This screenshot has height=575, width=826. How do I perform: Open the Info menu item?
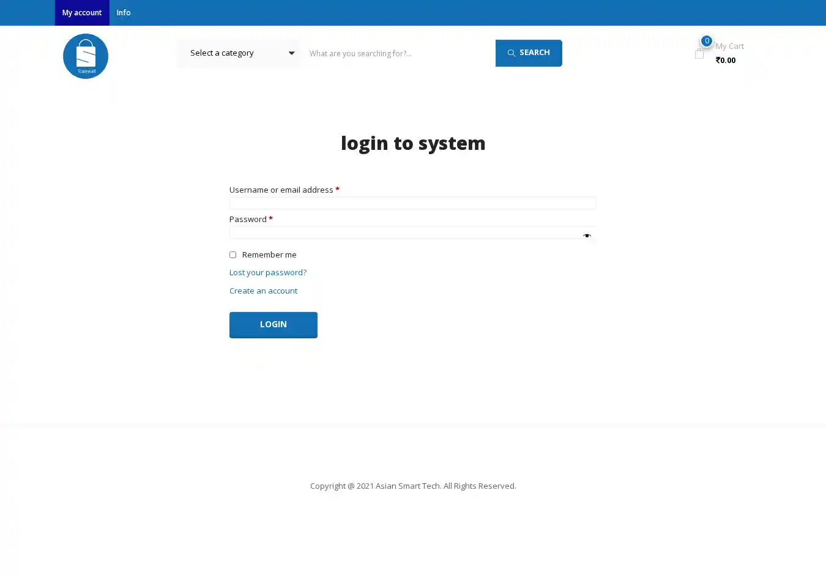[x=124, y=13]
